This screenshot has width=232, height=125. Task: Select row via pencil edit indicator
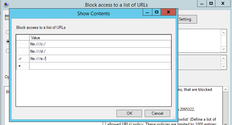click(x=23, y=59)
